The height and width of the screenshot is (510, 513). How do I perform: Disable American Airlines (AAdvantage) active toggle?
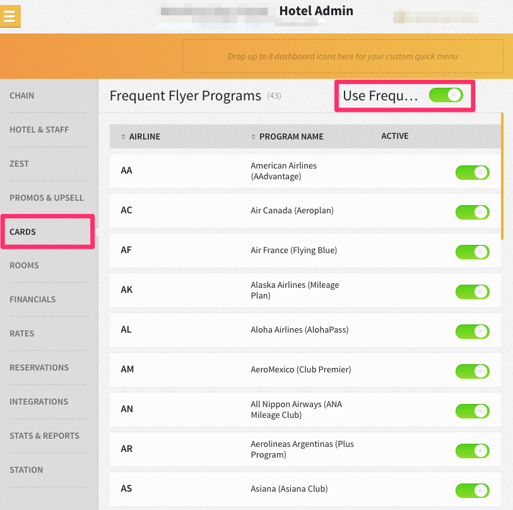[473, 172]
